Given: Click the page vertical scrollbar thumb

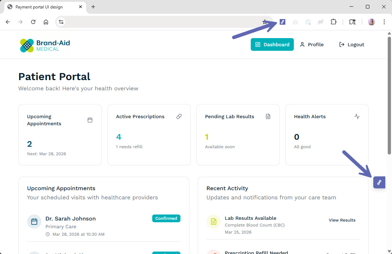Looking at the screenshot, I should coord(389,96).
